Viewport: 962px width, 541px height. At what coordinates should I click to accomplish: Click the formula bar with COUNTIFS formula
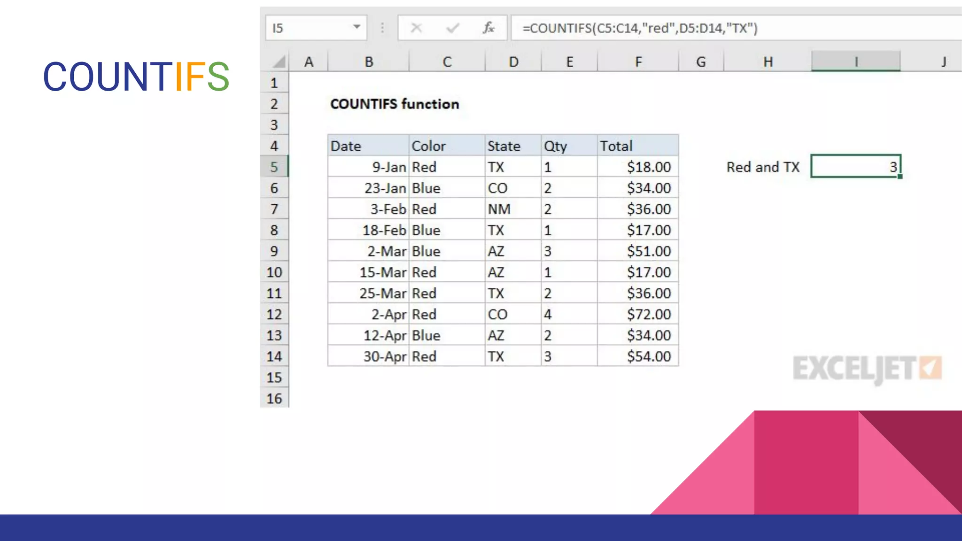[736, 28]
